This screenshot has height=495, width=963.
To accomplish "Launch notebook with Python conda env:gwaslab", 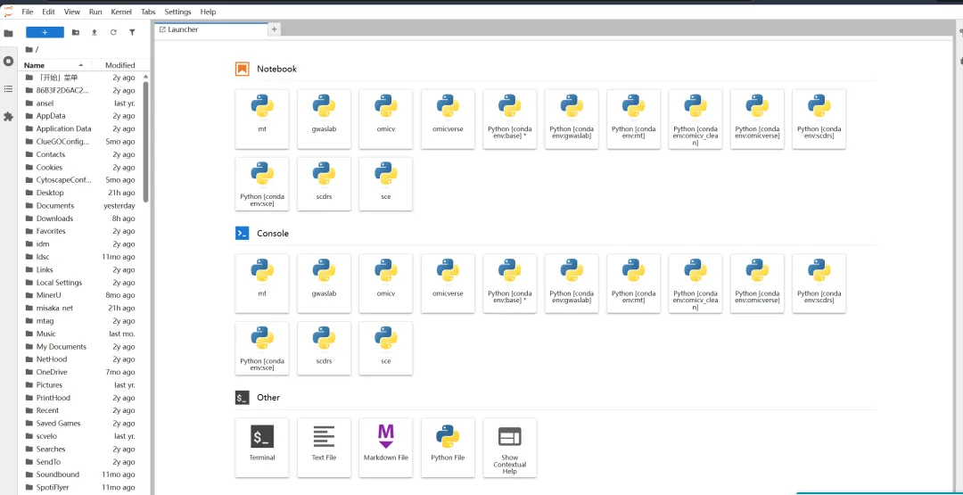I will (x=572, y=120).
